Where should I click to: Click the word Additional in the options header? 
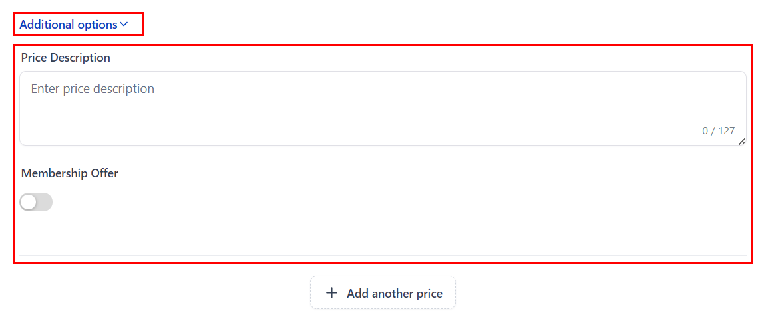[47, 25]
